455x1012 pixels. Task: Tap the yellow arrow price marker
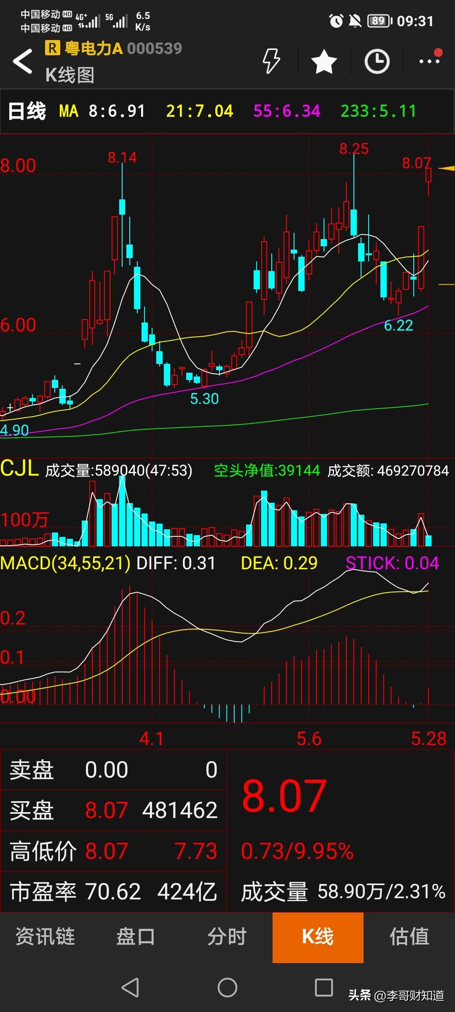[x=447, y=168]
